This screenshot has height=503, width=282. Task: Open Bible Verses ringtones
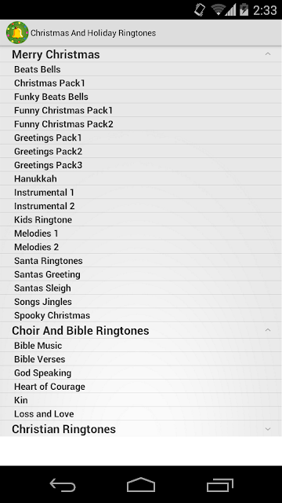tap(141, 359)
